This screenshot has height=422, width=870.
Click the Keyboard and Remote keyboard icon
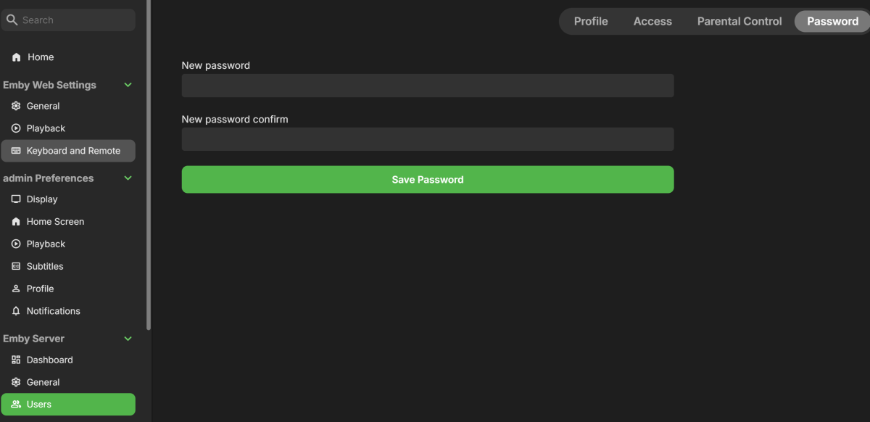(16, 151)
